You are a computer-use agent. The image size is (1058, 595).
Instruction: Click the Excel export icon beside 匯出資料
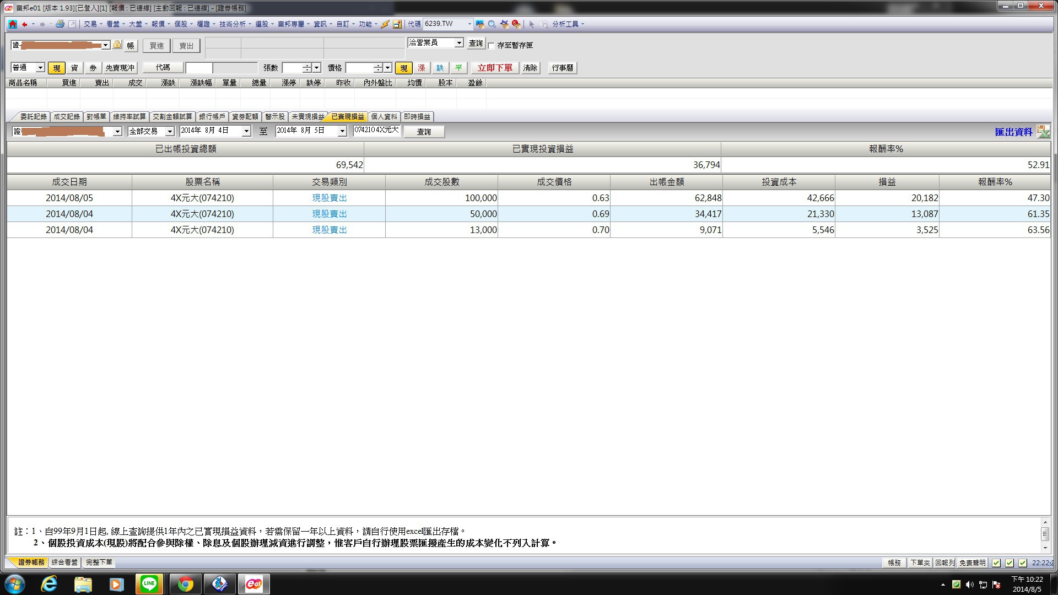tap(1043, 131)
